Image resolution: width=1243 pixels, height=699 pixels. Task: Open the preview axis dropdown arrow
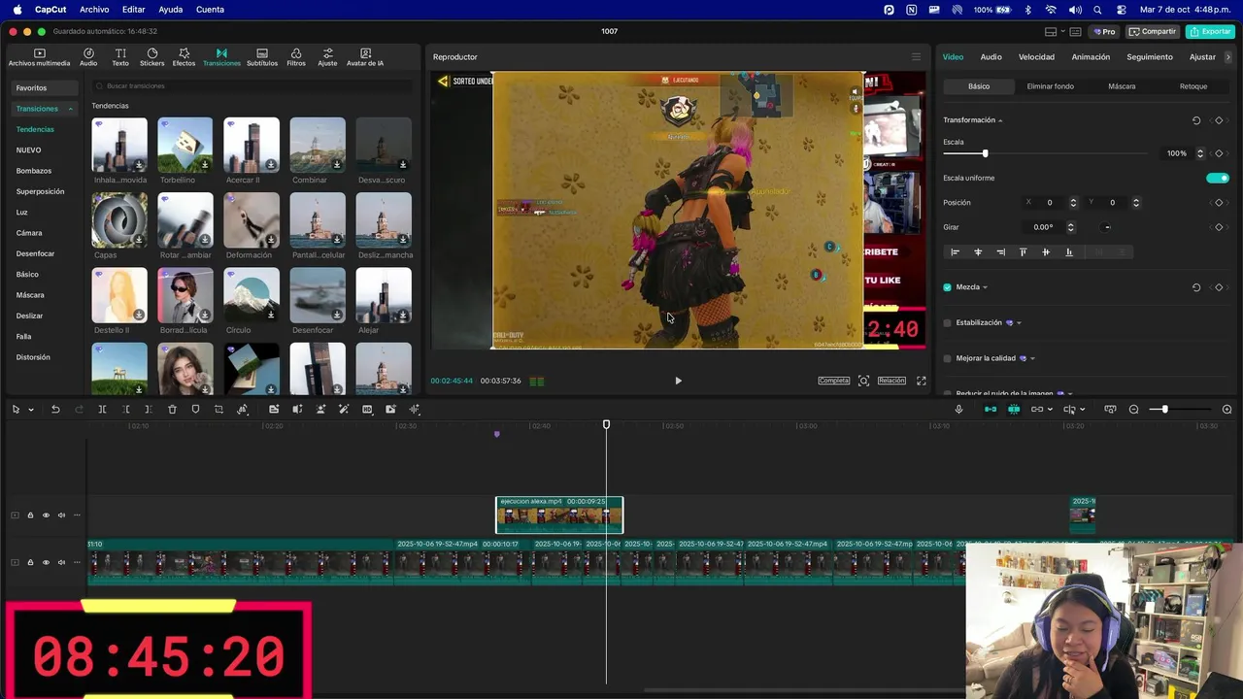click(x=1085, y=410)
